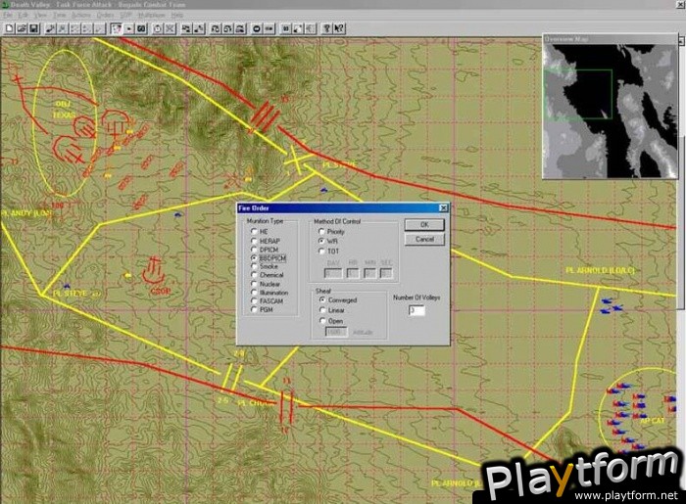Open the Edit menu

(22, 15)
